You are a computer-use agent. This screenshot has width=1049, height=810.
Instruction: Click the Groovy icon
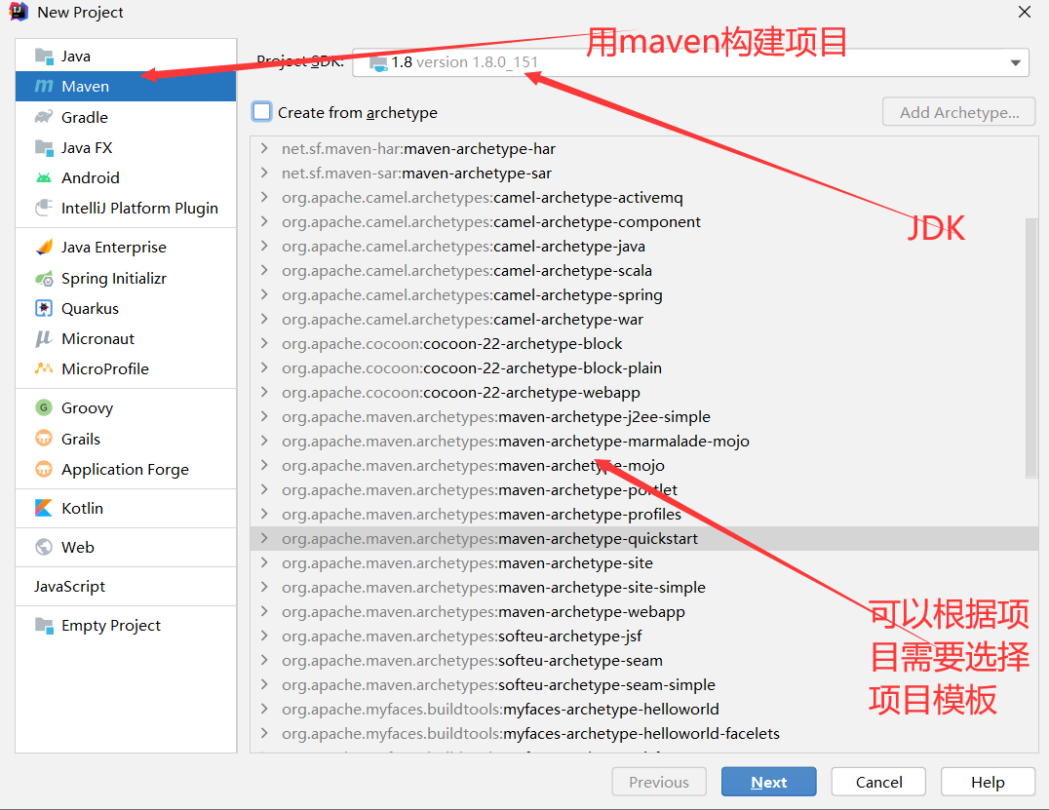coord(44,407)
